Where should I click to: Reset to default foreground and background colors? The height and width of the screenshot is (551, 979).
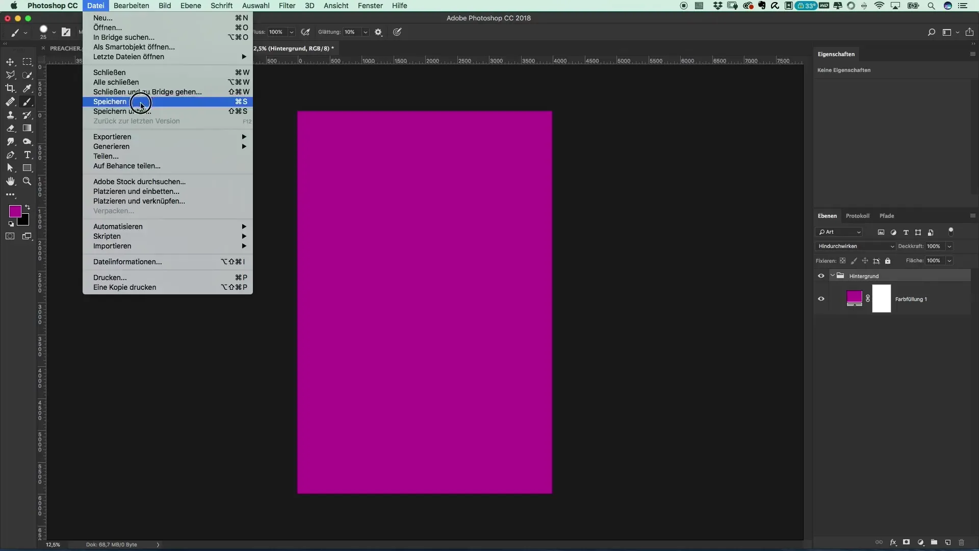[11, 224]
